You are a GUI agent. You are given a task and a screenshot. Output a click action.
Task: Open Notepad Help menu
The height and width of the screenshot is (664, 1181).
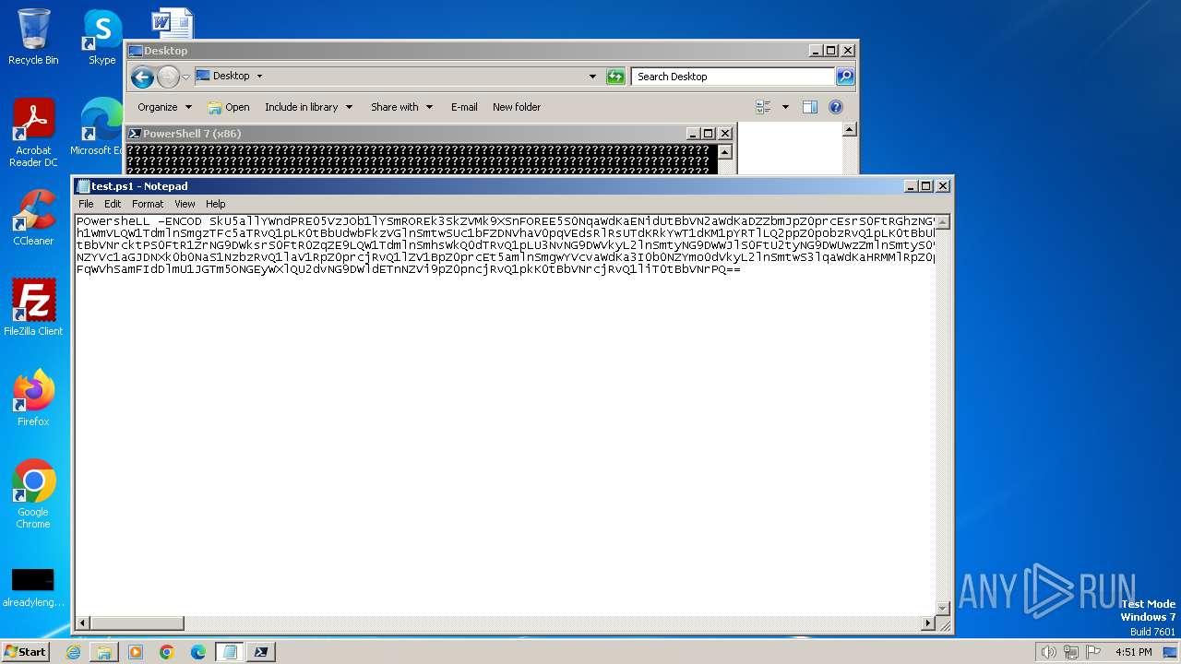[x=216, y=204]
